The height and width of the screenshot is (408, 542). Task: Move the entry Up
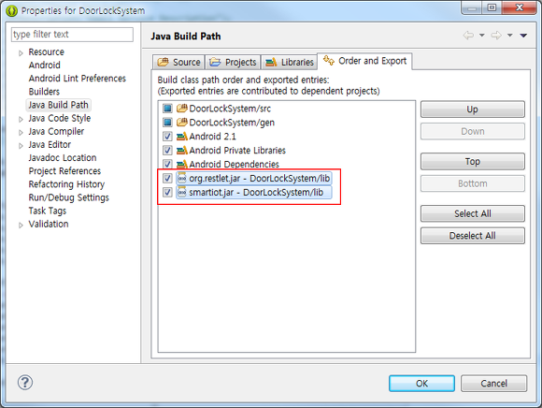click(x=473, y=109)
